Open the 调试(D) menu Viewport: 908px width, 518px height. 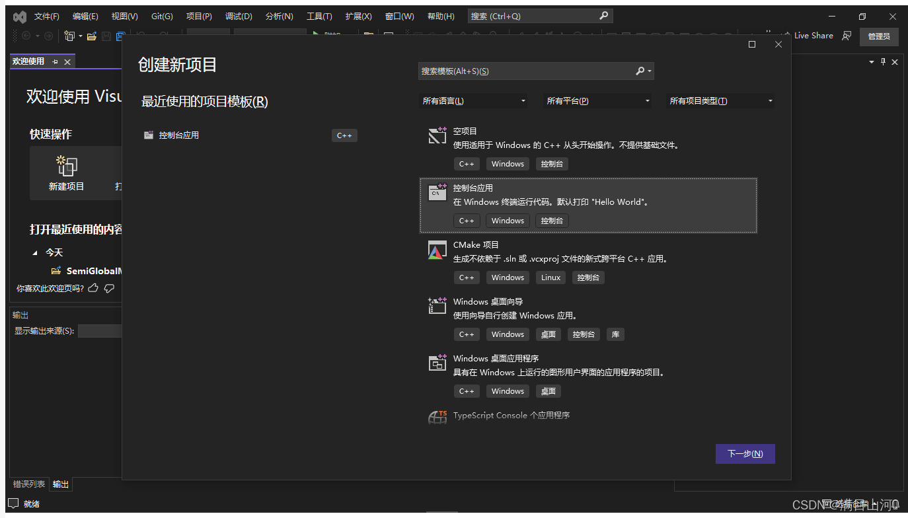coord(239,16)
